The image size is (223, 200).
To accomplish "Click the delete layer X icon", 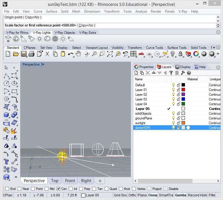I will pyautogui.click(x=148, y=73).
